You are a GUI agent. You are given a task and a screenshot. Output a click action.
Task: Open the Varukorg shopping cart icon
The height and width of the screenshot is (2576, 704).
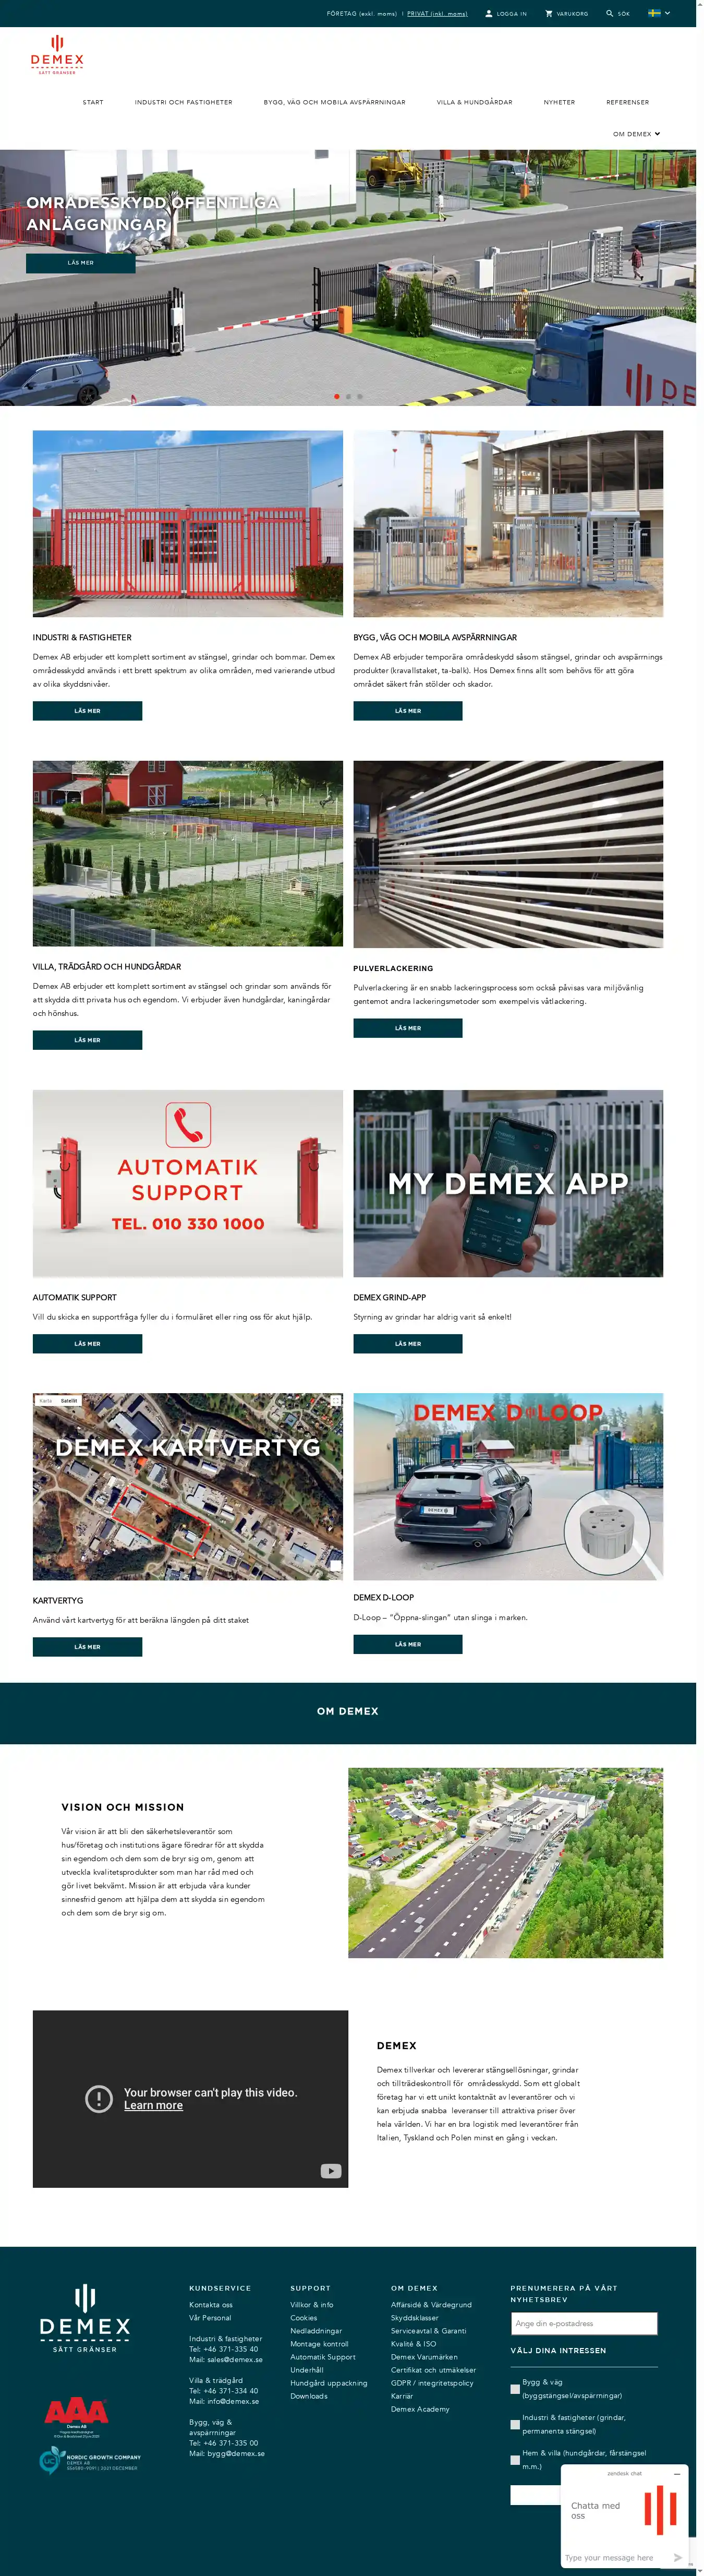click(548, 14)
